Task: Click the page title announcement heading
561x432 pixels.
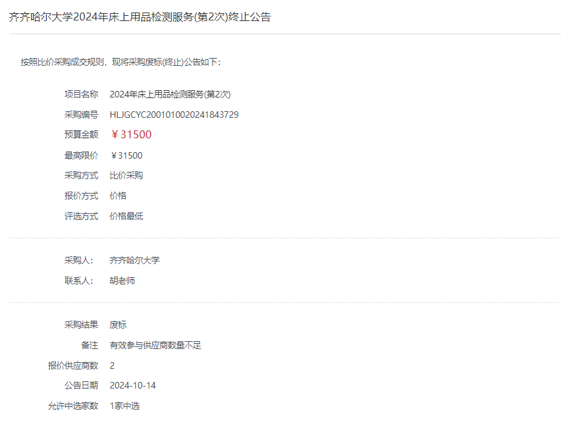Action: (140, 17)
